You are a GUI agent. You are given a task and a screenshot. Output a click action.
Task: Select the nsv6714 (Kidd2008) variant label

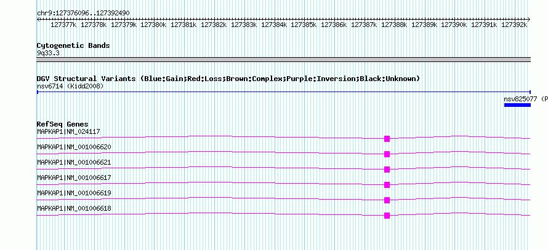click(70, 86)
